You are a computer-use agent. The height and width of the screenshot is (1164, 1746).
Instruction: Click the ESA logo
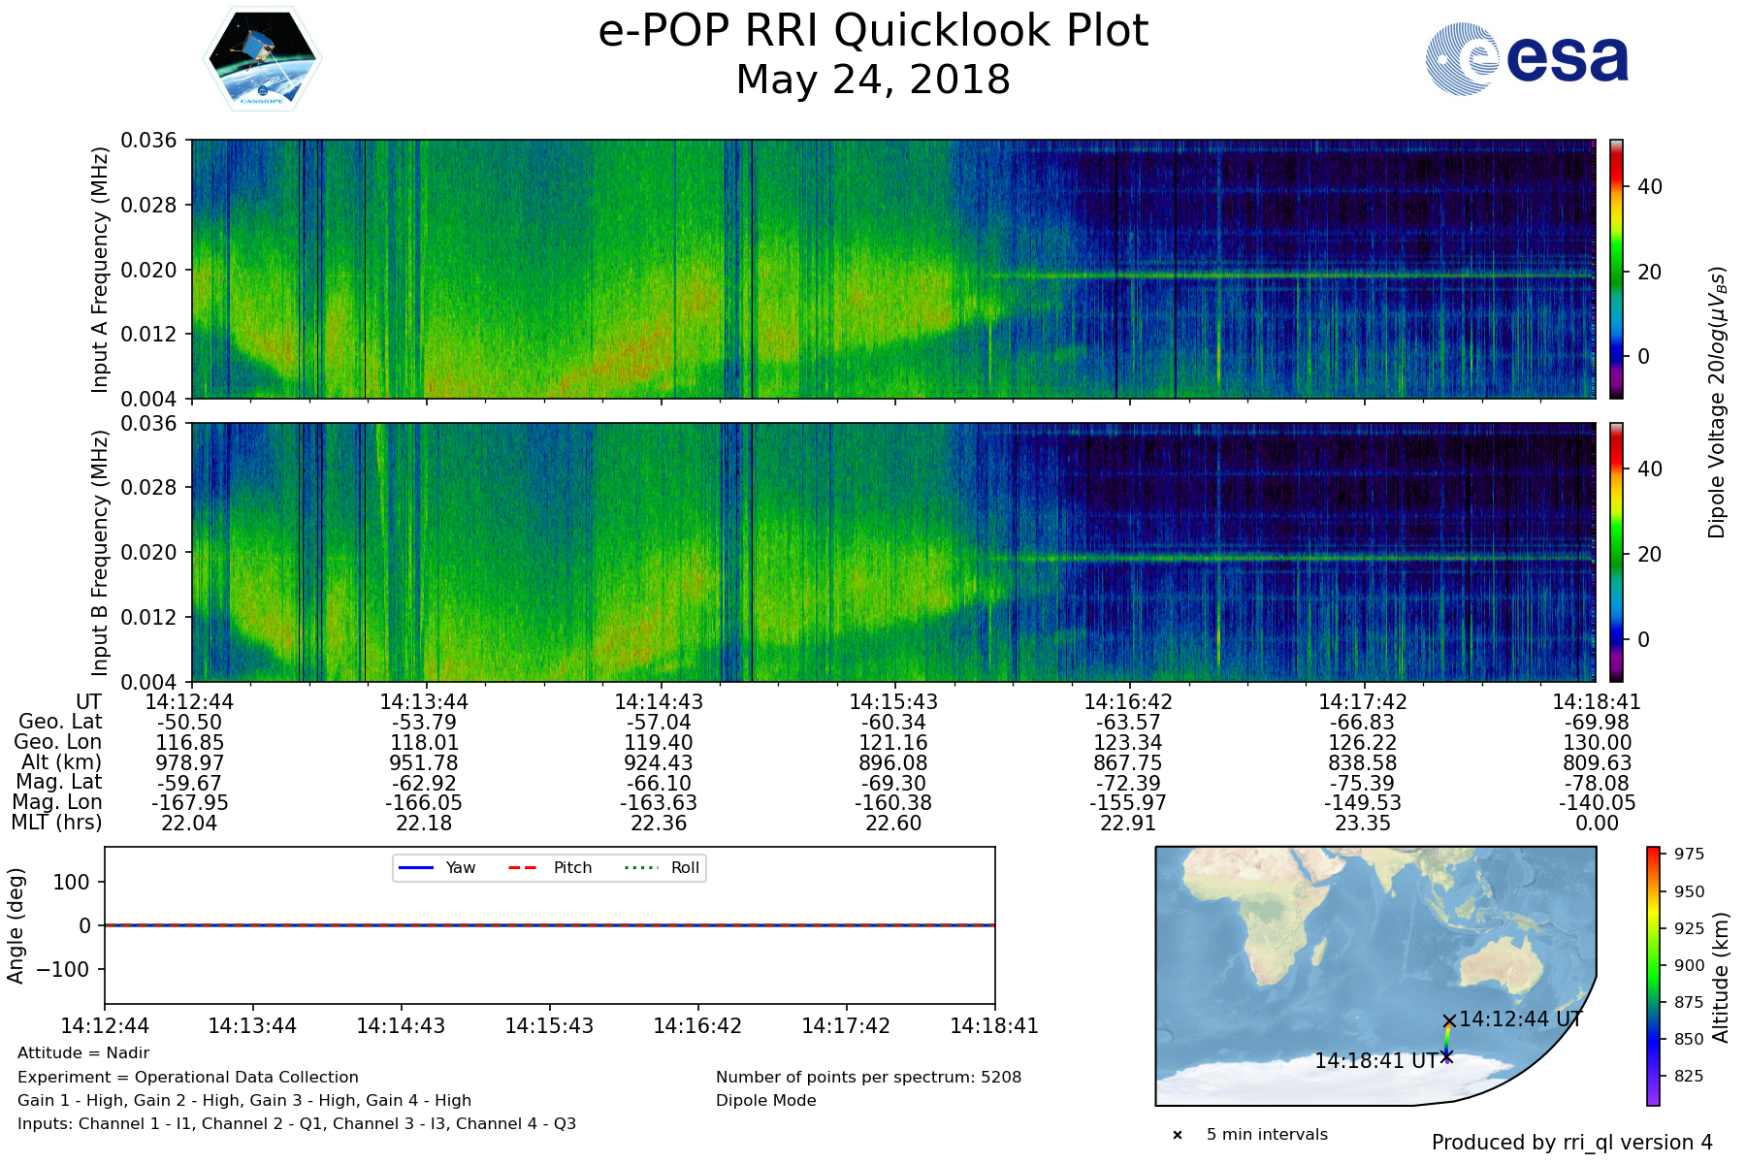click(x=1527, y=59)
